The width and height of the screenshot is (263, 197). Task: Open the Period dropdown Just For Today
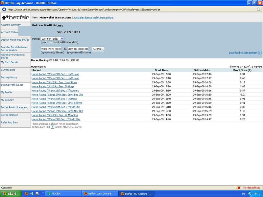point(52,39)
